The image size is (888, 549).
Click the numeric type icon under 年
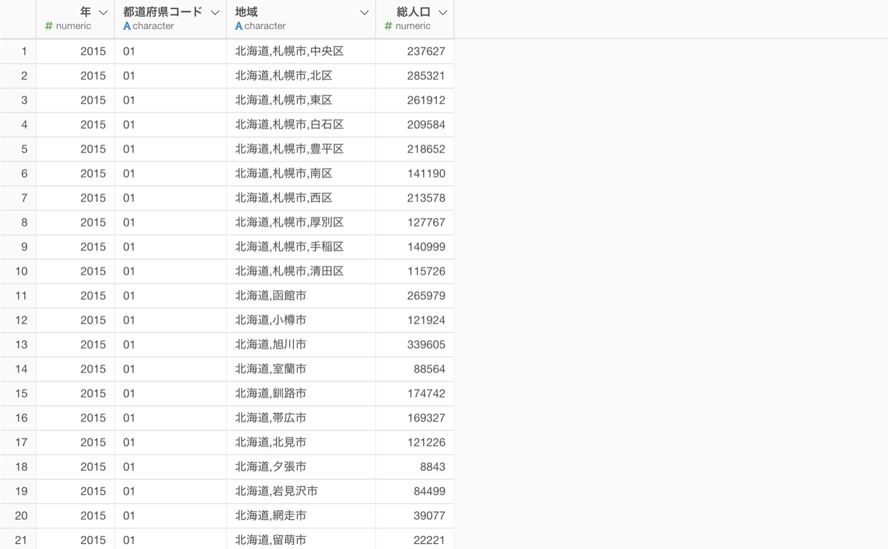(49, 26)
